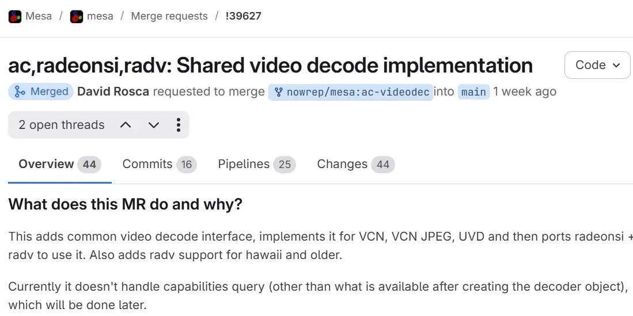This screenshot has width=633, height=316.
Task: Click the mesa project avatar icon
Action: 77,16
